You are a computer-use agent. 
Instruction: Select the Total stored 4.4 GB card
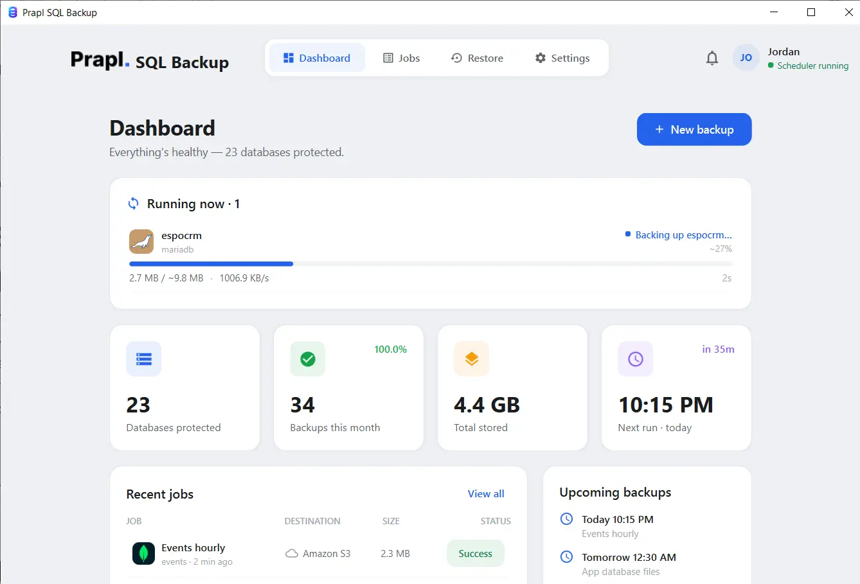pos(513,387)
